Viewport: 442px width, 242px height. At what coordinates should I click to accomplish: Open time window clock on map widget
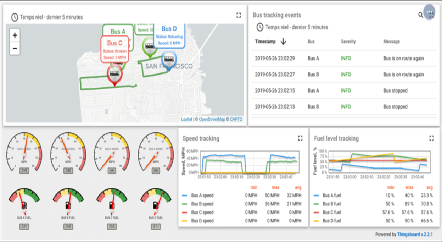click(x=15, y=17)
